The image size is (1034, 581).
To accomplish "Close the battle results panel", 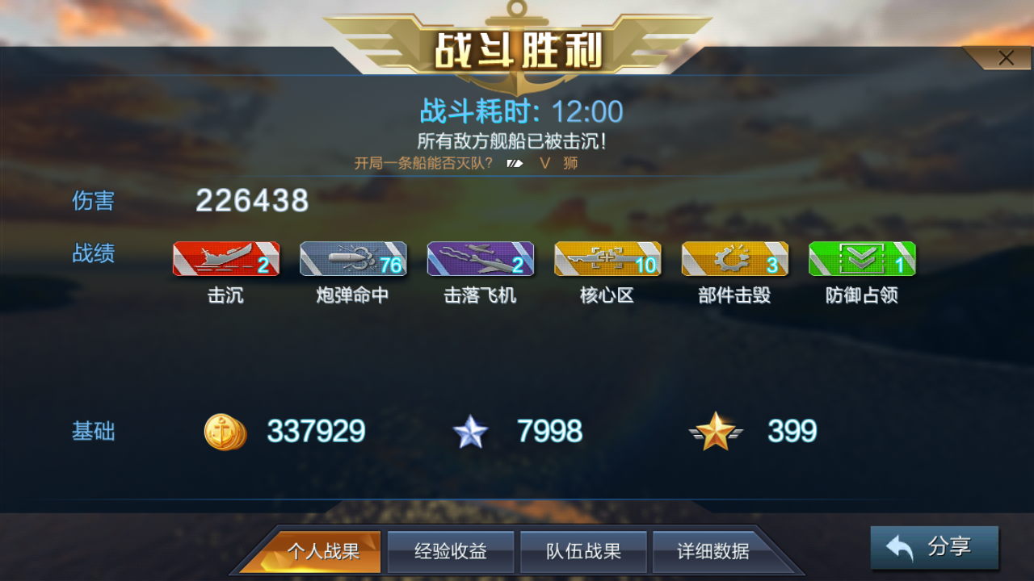I will pos(1006,58).
